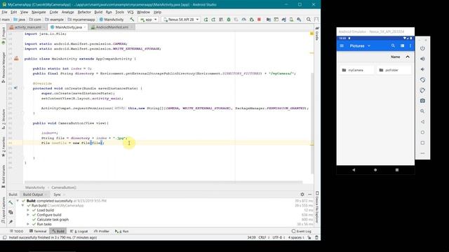Open emulator extended controls three dots

[422, 153]
